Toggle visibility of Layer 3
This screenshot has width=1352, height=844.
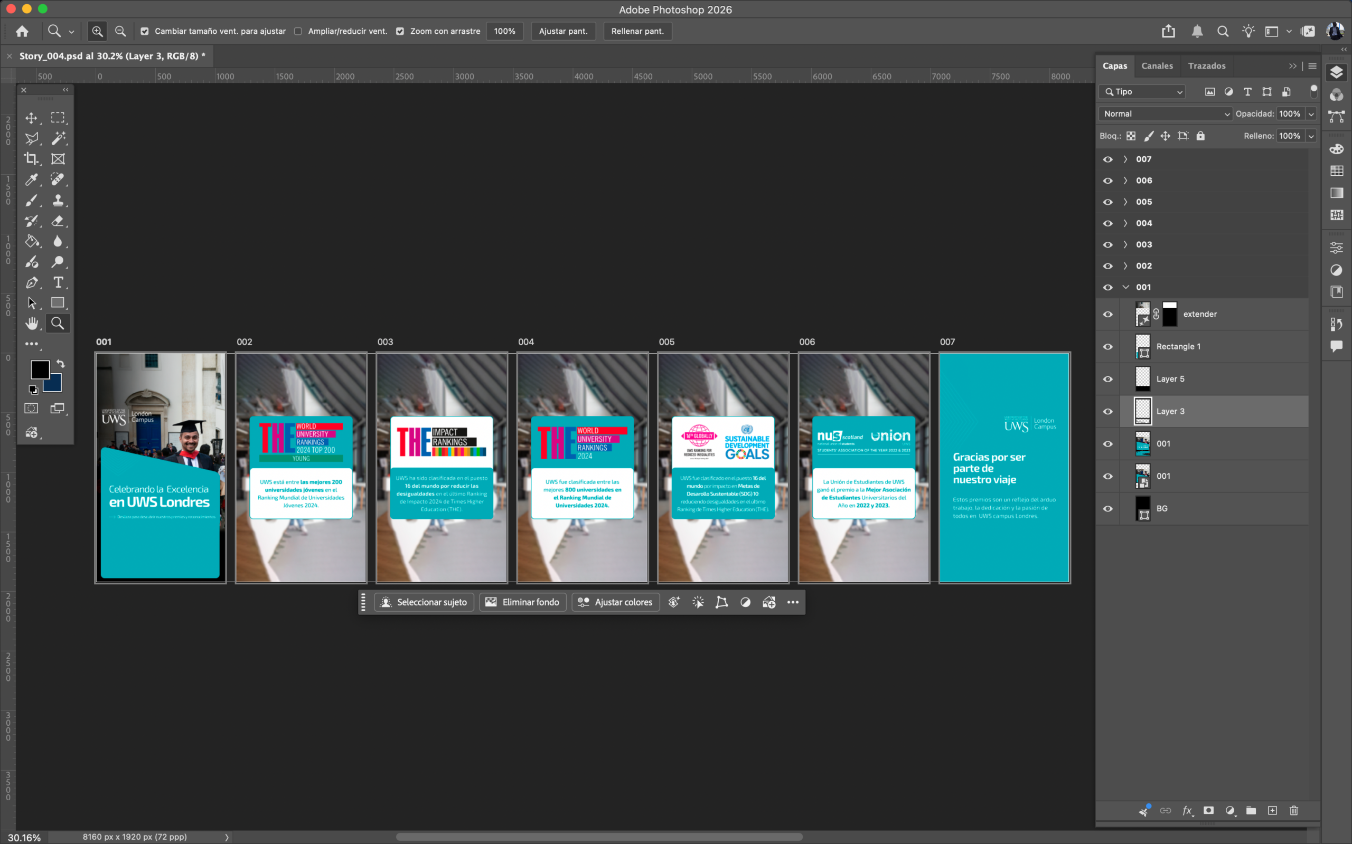click(x=1107, y=411)
